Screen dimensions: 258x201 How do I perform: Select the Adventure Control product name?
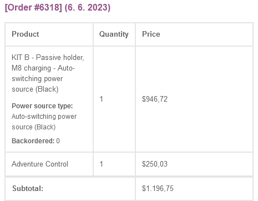[40, 164]
